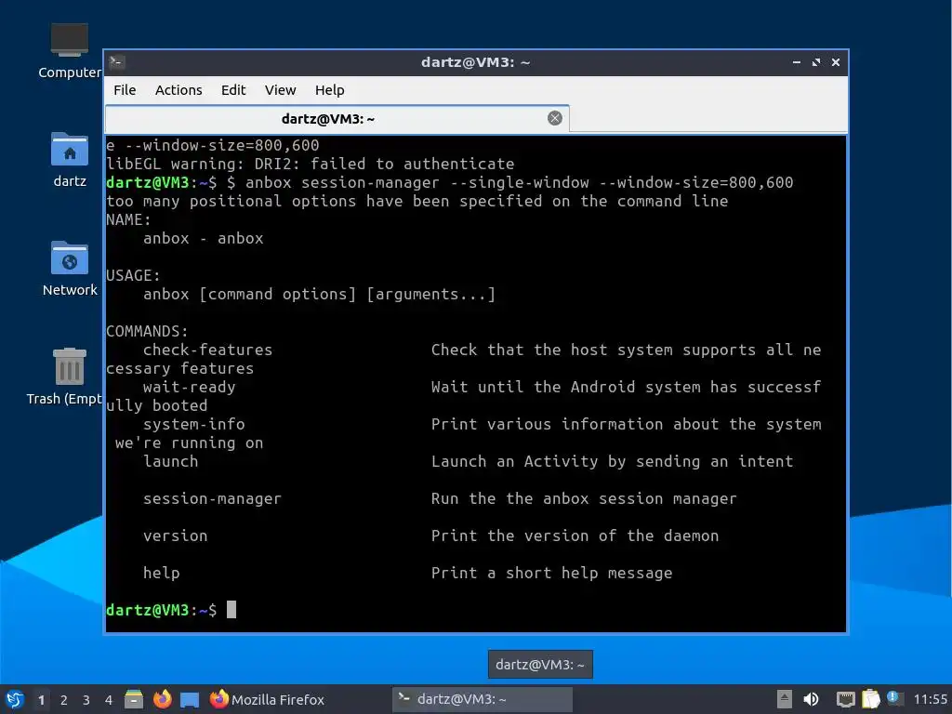Open the volume control tray icon
952x714 pixels.
(x=811, y=699)
